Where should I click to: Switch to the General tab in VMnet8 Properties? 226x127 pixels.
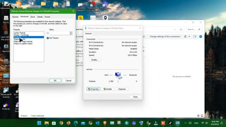pyautogui.click(x=15, y=17)
